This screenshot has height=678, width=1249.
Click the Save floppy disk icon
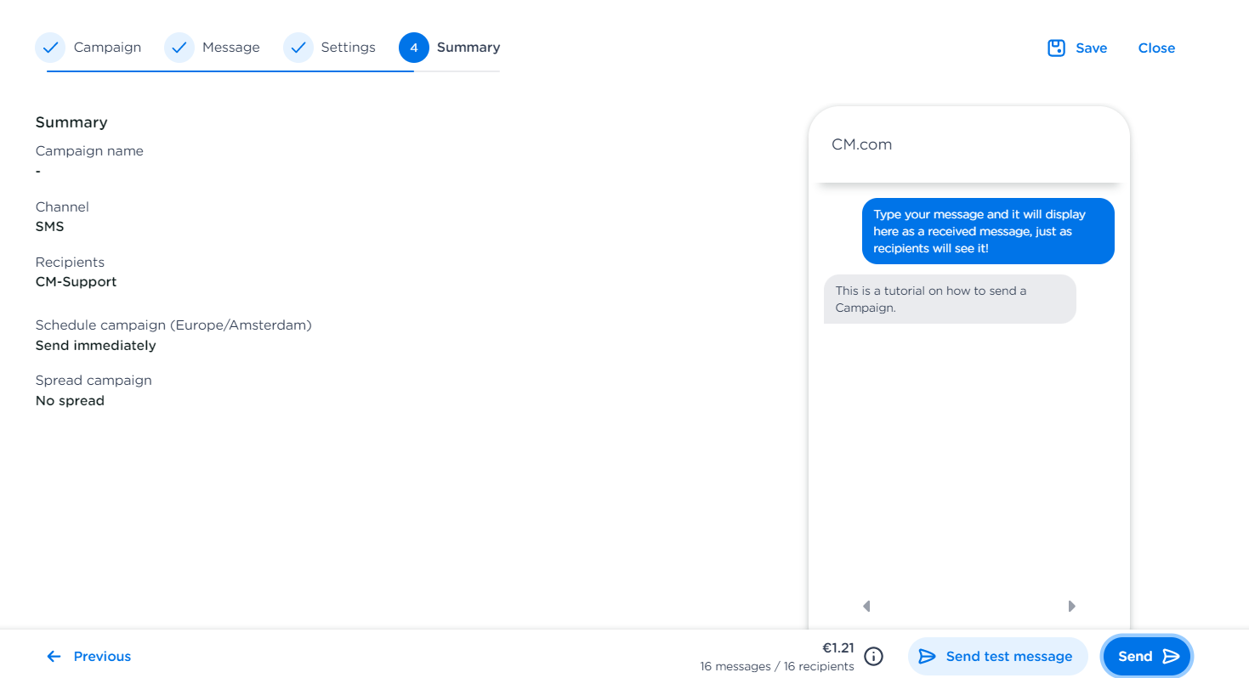tap(1056, 48)
